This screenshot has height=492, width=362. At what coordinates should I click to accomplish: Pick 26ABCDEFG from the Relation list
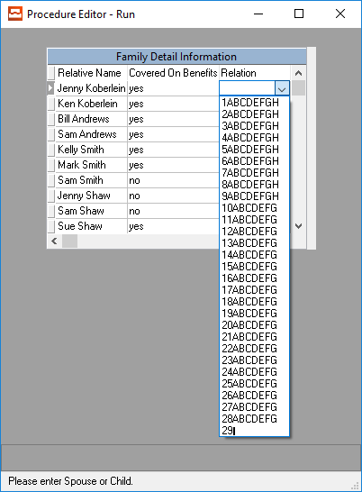[x=254, y=396]
